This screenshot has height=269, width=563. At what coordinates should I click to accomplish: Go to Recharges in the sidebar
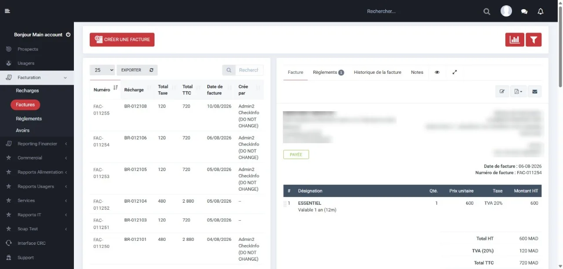(x=27, y=91)
